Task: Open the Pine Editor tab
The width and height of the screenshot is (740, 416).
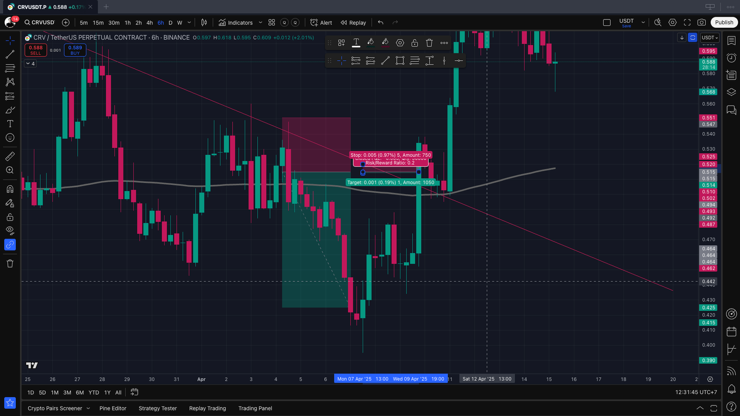Action: click(x=113, y=408)
